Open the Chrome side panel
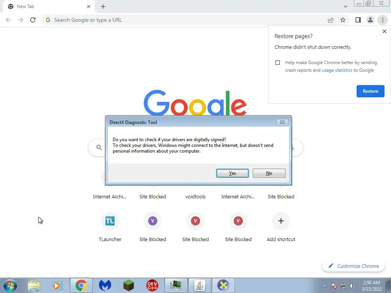 coord(358,20)
